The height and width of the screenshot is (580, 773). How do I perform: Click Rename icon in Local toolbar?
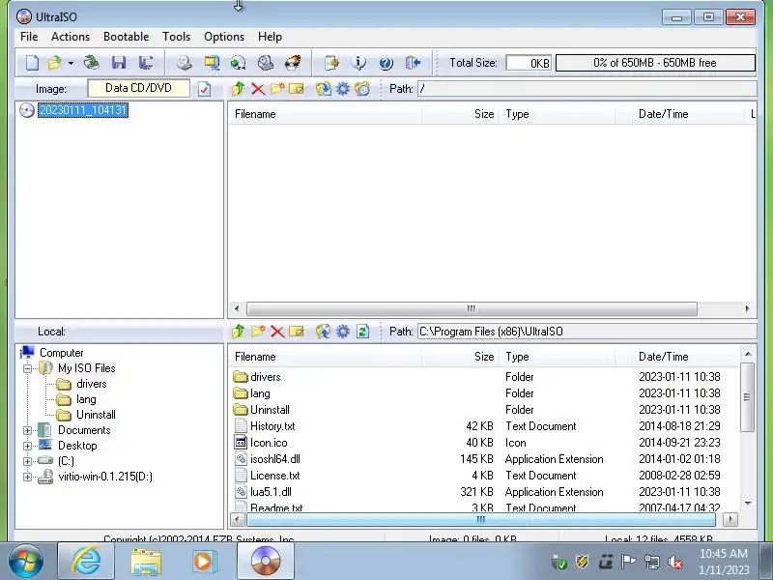(297, 332)
